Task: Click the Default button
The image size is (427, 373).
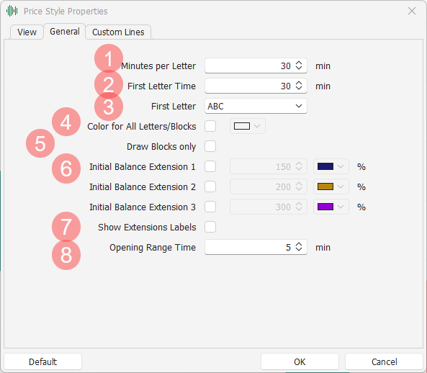Action: pos(42,361)
